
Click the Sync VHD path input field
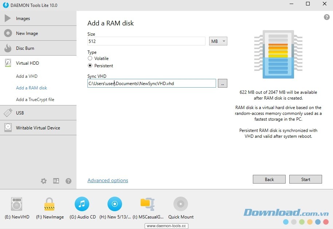(152, 84)
